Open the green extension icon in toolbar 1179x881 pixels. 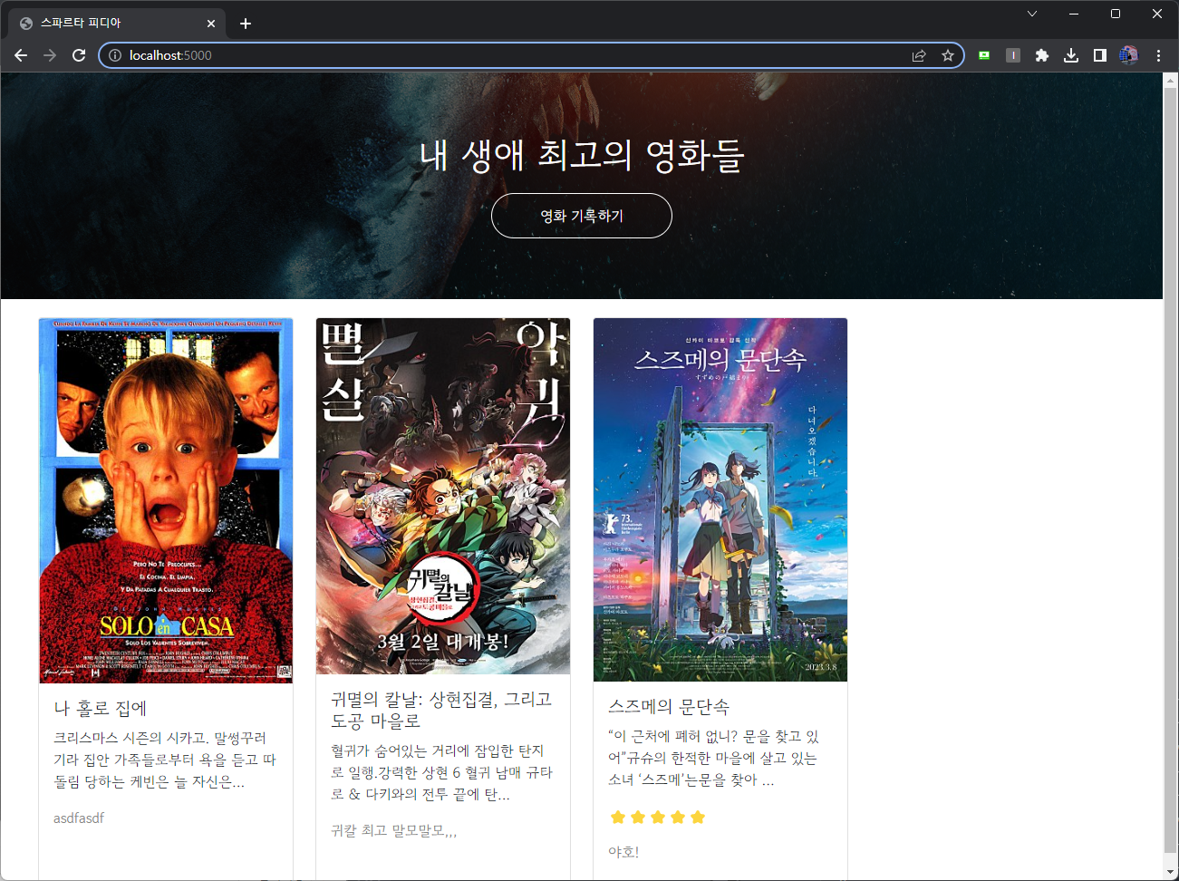pos(984,55)
